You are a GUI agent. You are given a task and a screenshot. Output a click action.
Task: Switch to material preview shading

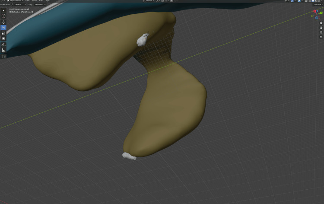point(316,1)
